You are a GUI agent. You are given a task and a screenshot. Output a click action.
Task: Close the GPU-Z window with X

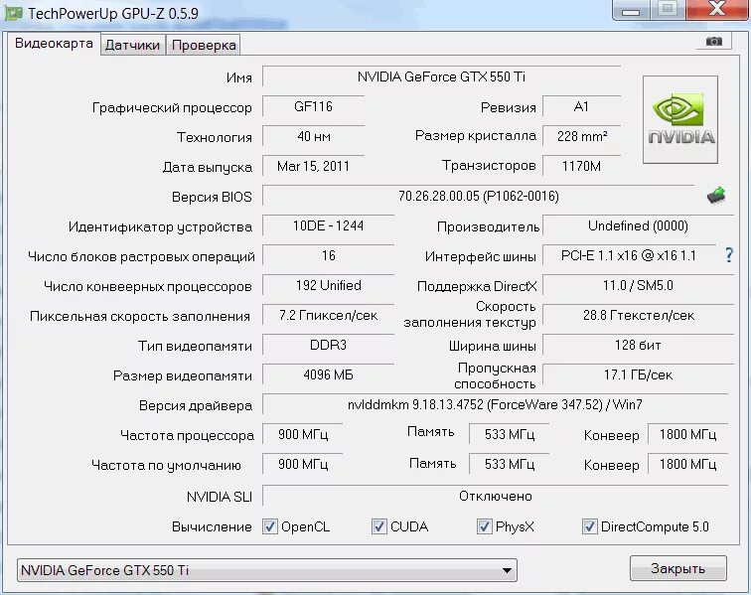click(x=717, y=10)
